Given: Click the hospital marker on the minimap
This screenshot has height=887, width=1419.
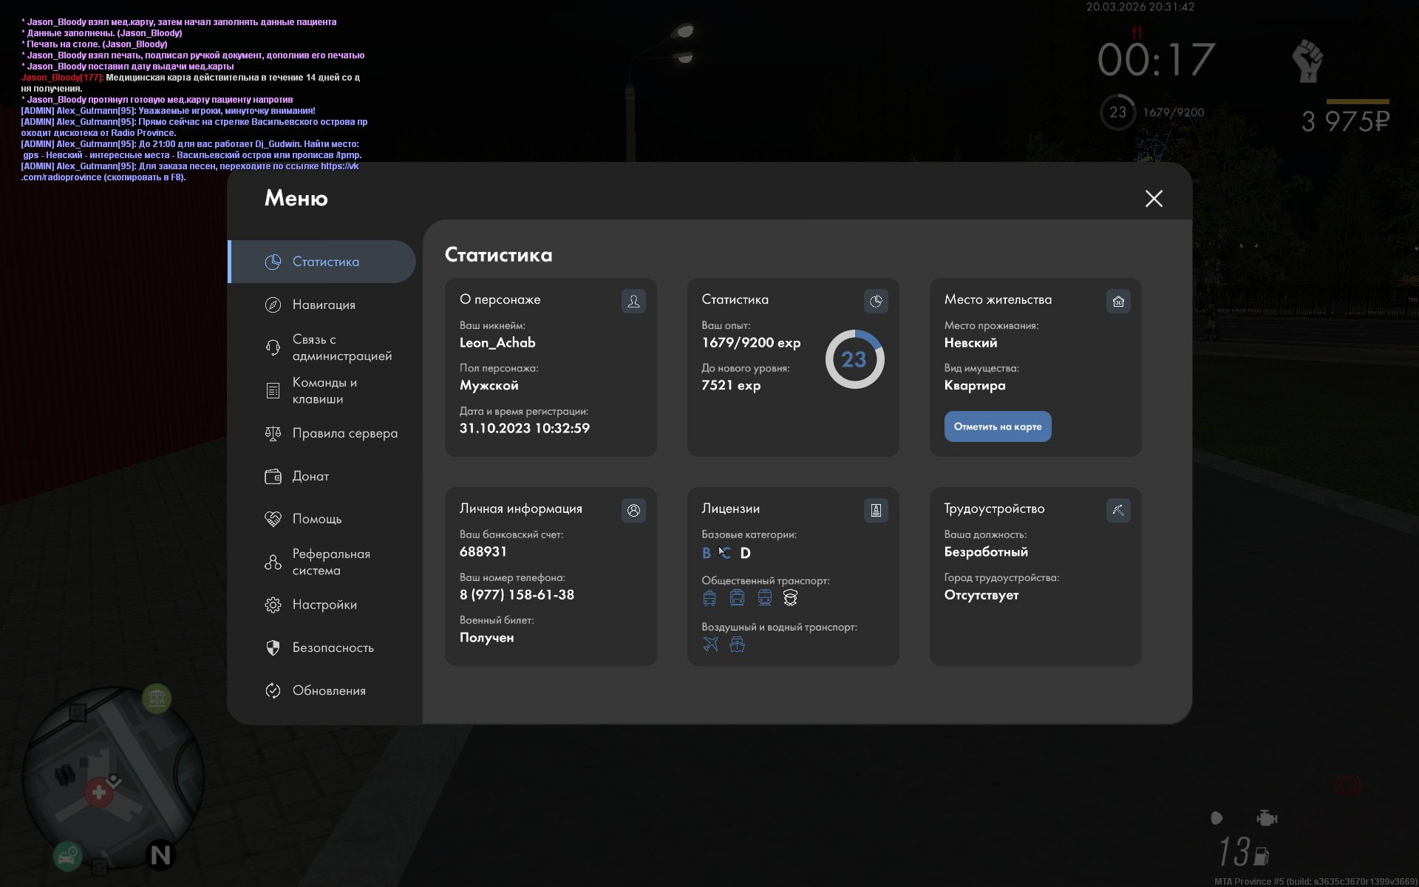Looking at the screenshot, I should point(99,792).
